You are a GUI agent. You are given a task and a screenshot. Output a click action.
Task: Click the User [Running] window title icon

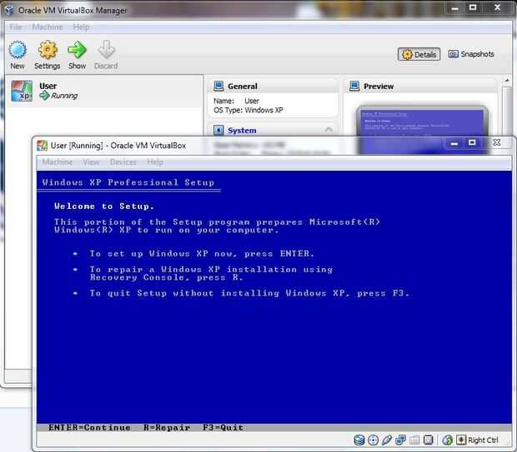pos(42,146)
